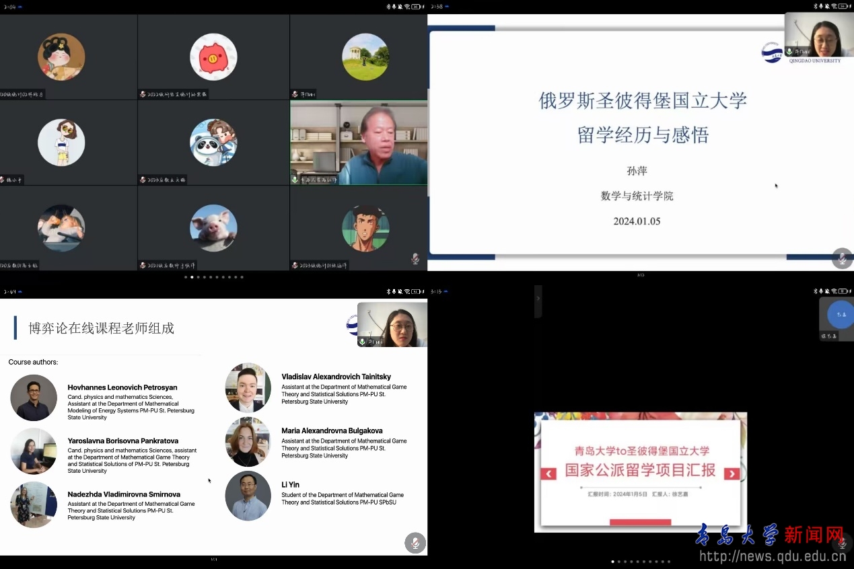Click the real pig photo avatar
Screen dimensions: 854x569
(x=213, y=228)
